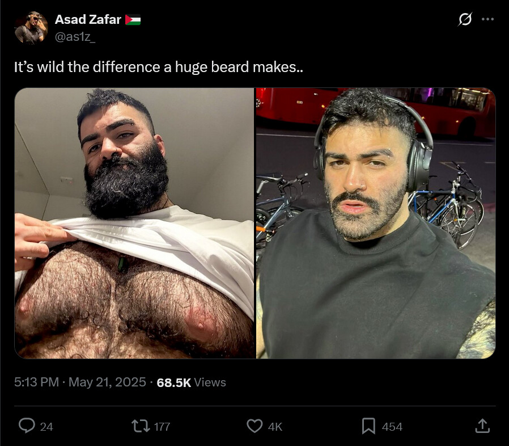The width and height of the screenshot is (509, 446).
Task: Click the reply speech bubble icon
Action: point(27,426)
